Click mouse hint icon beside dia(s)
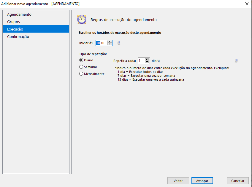The width and height of the screenshot is (252, 187). 236,60
